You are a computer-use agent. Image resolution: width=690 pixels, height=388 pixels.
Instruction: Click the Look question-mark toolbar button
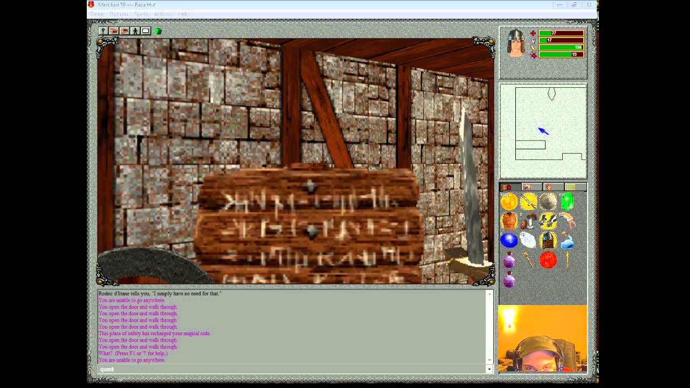[102, 31]
